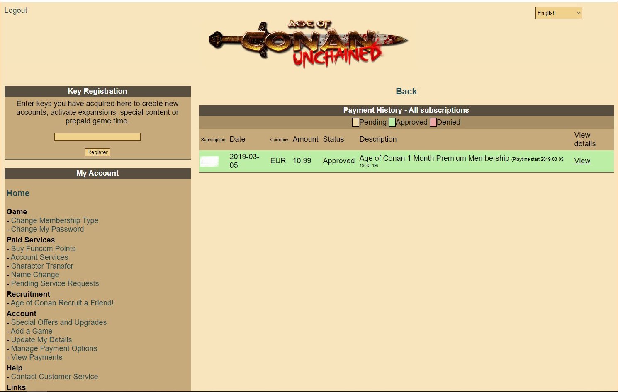
Task: Click the Approved legend color swatch
Action: click(x=392, y=122)
